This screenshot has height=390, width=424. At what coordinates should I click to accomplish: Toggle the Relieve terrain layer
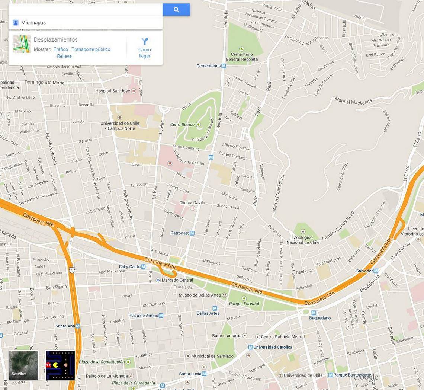[64, 56]
